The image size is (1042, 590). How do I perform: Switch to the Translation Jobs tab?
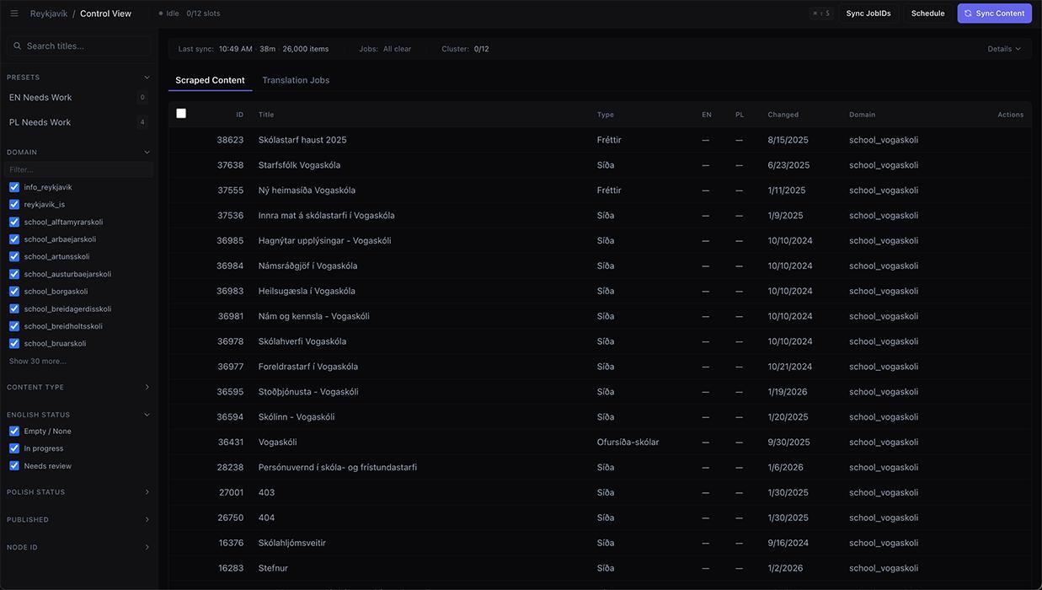click(x=296, y=80)
